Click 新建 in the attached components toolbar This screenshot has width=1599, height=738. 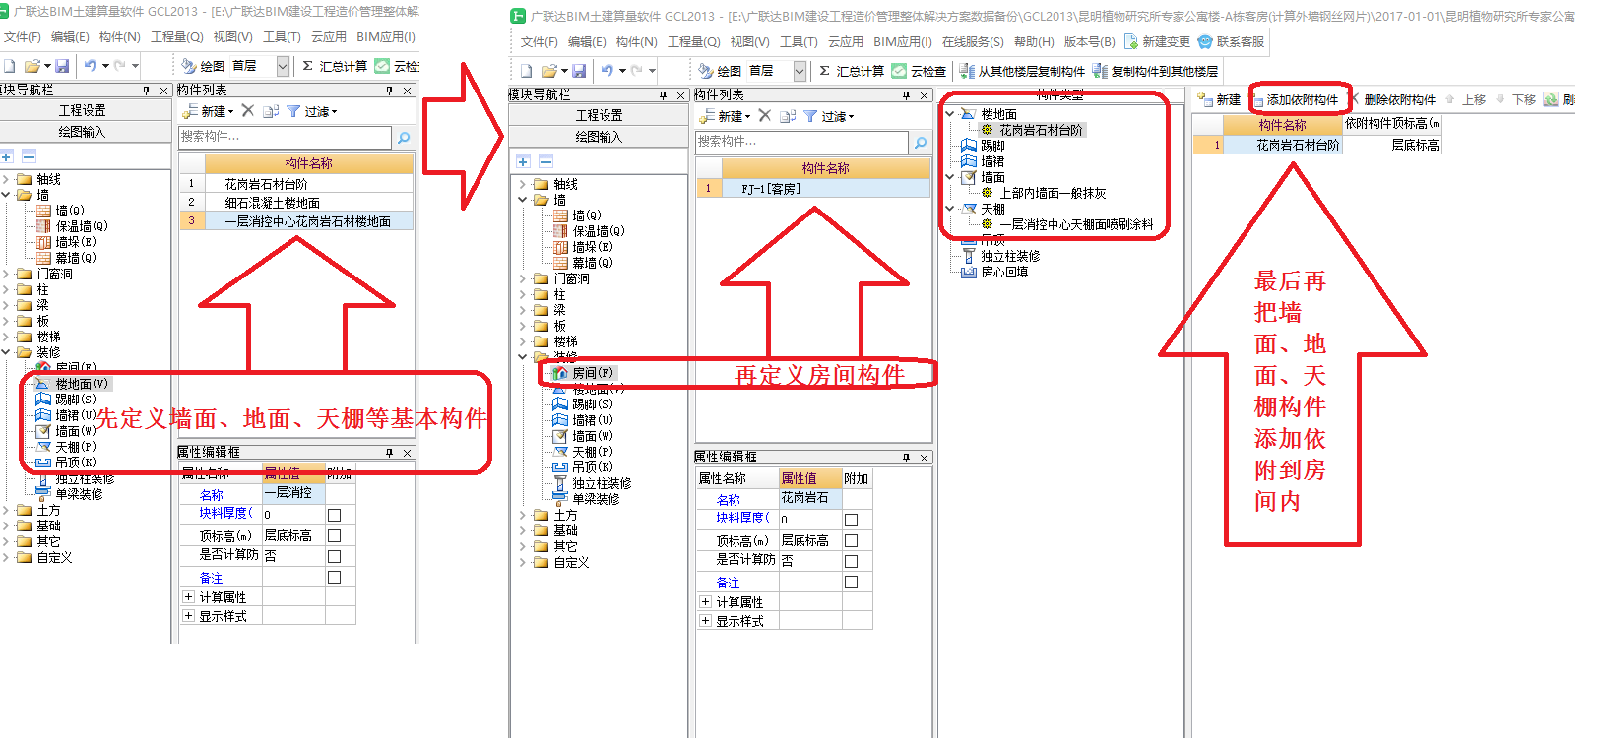click(1220, 100)
